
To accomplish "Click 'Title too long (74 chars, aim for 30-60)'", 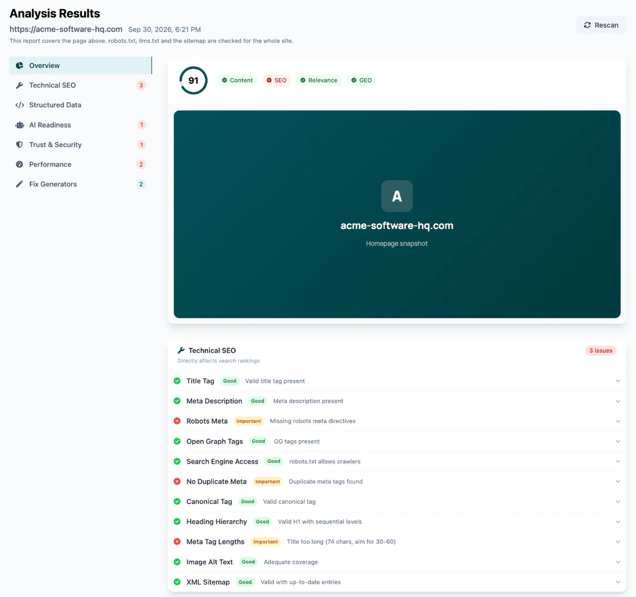I will pos(341,542).
